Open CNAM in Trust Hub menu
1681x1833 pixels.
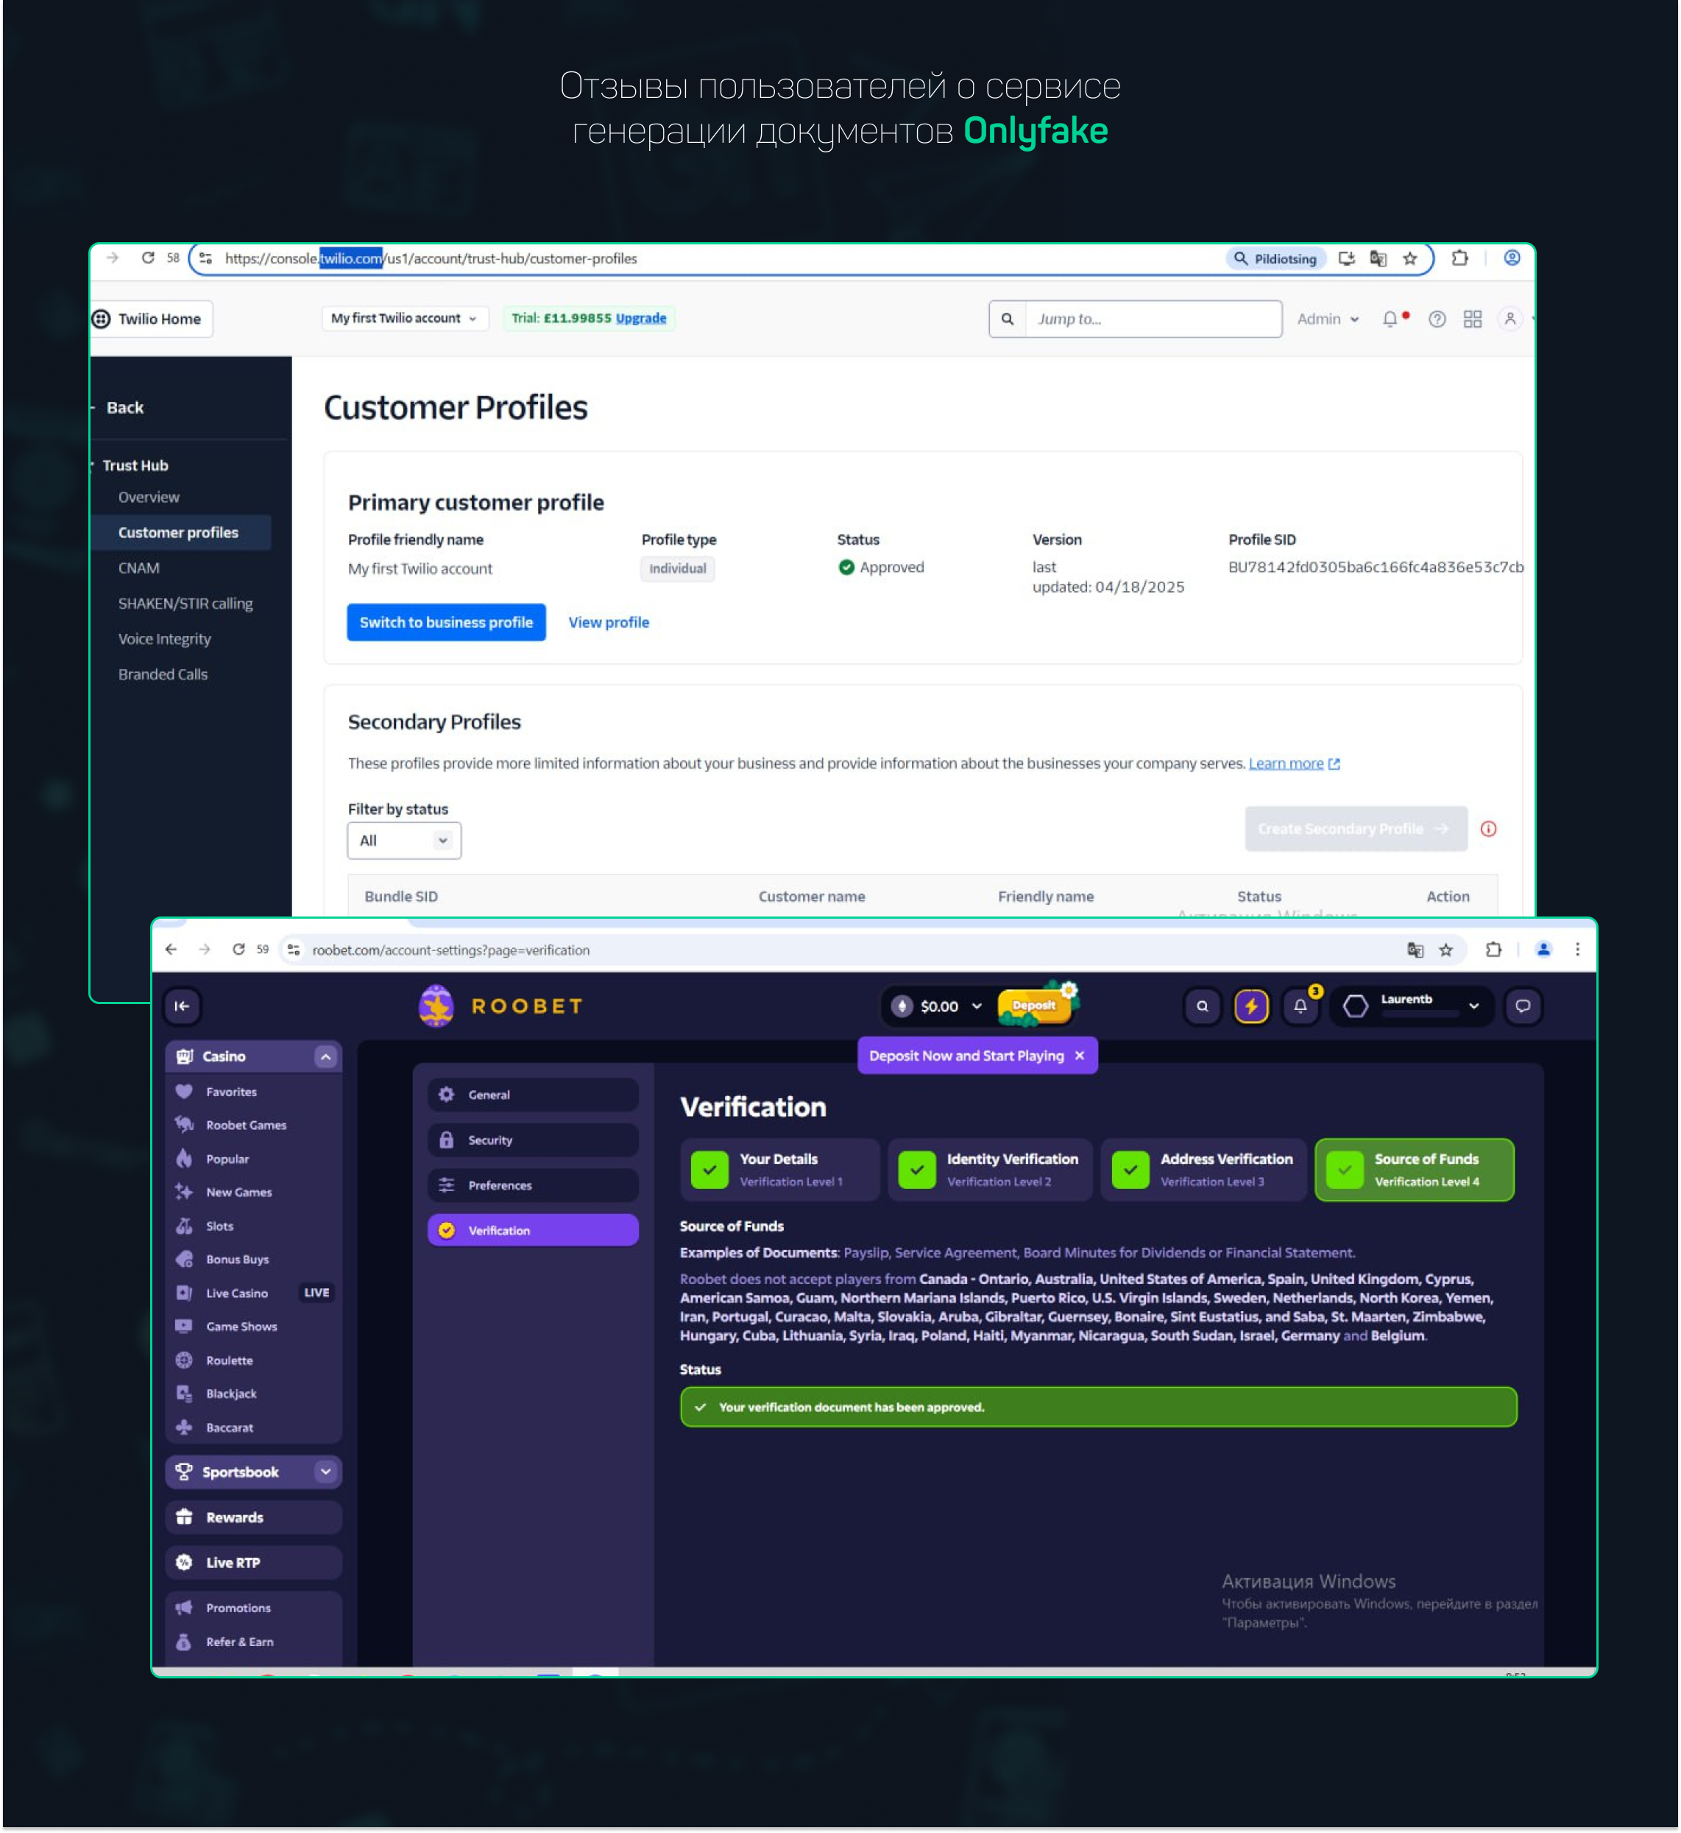coord(139,568)
